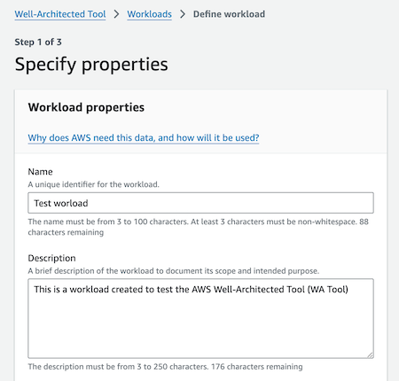Click chevron separator after Well-Architected Tool

[x=116, y=14]
